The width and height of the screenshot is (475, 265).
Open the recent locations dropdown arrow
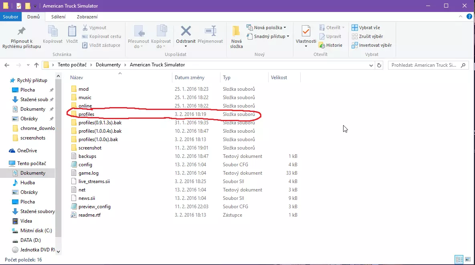(x=28, y=65)
